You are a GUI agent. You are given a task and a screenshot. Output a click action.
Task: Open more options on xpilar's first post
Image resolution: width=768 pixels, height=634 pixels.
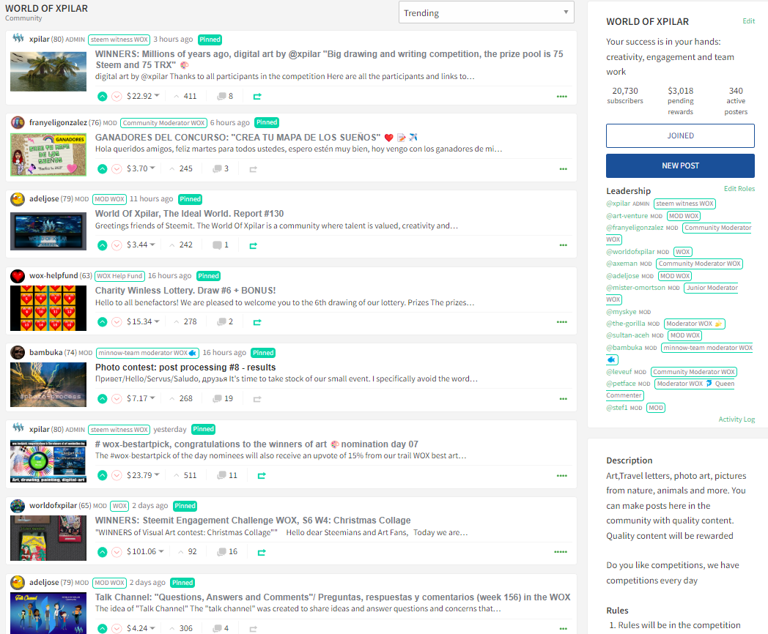tap(562, 97)
